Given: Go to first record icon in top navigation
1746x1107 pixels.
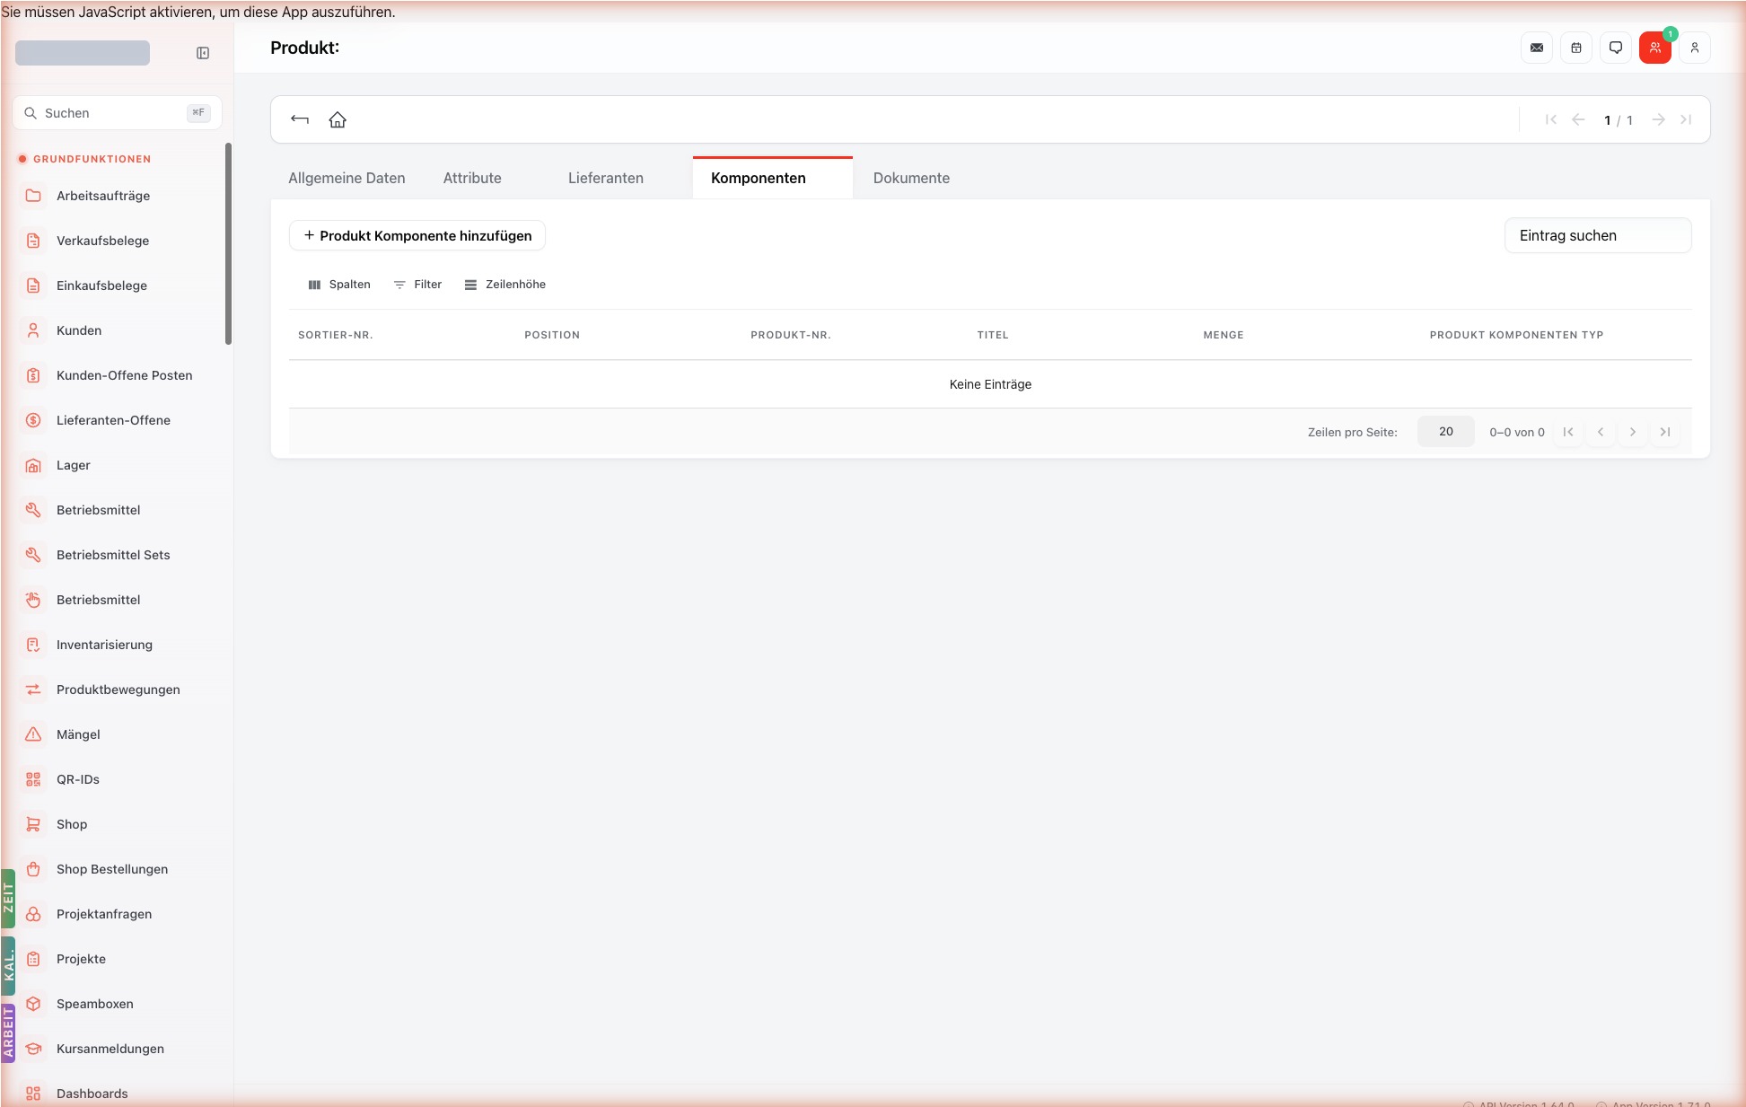Looking at the screenshot, I should click(x=1550, y=119).
